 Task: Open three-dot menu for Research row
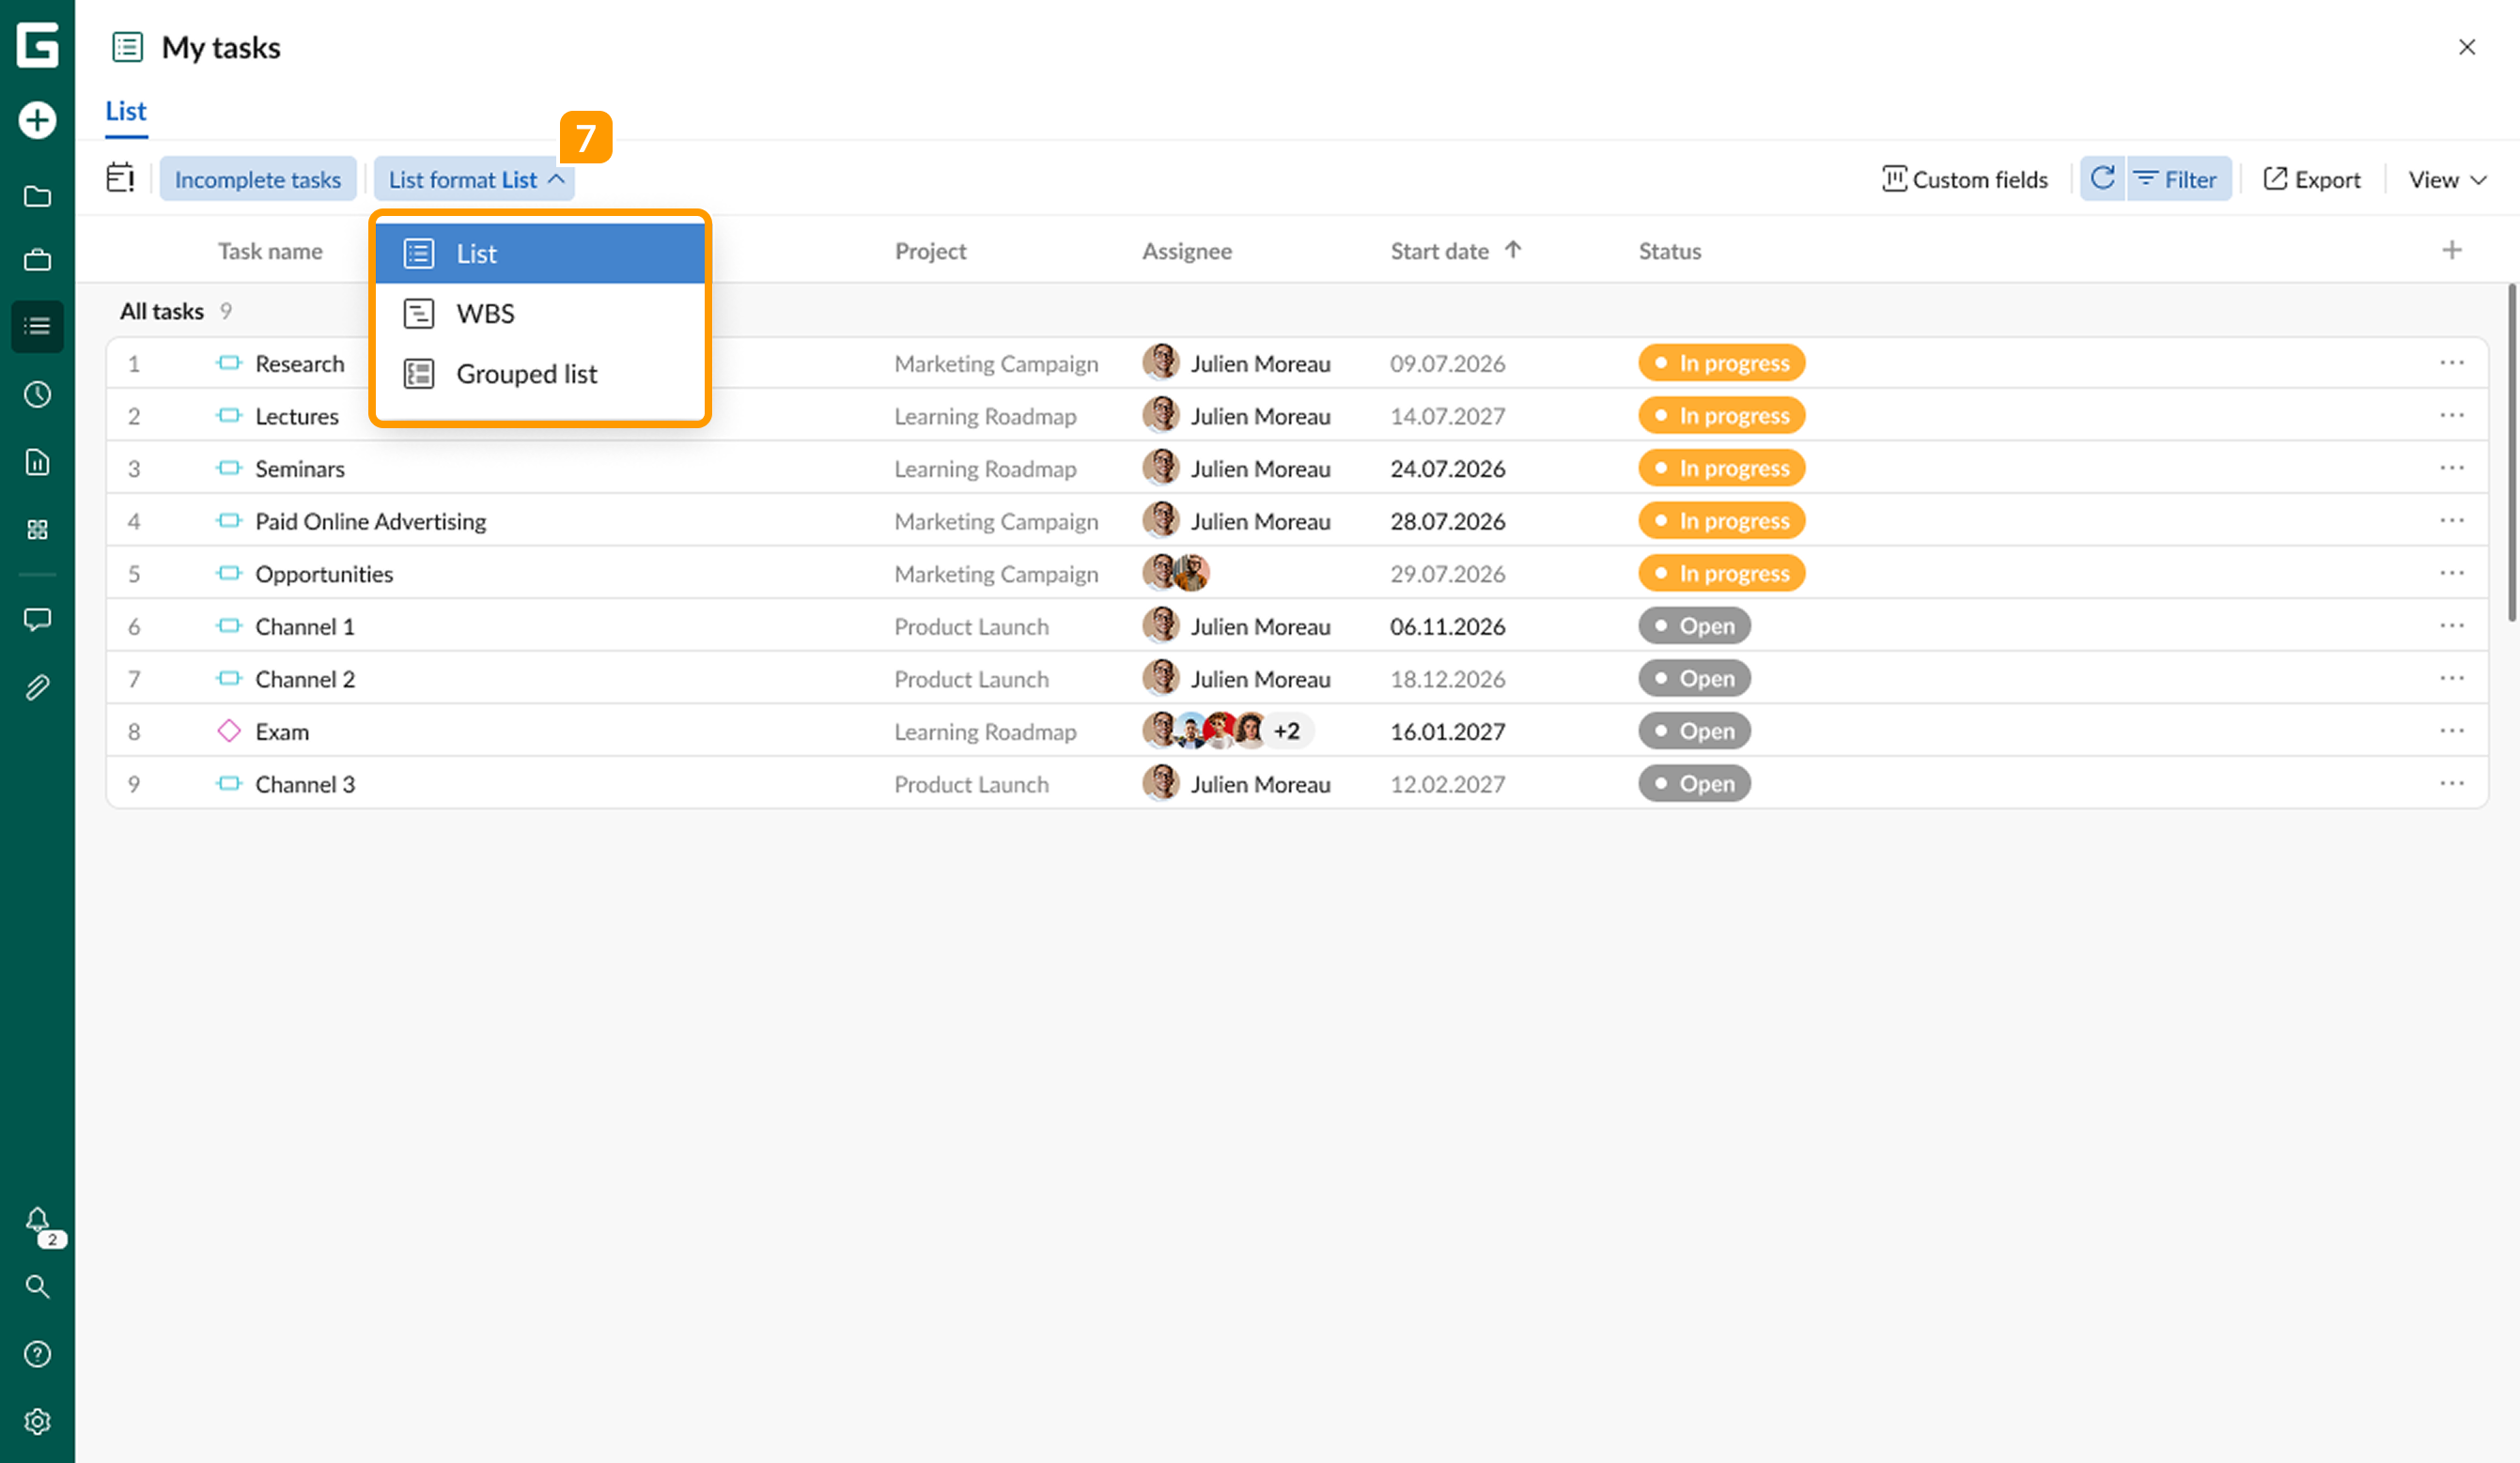[2452, 362]
